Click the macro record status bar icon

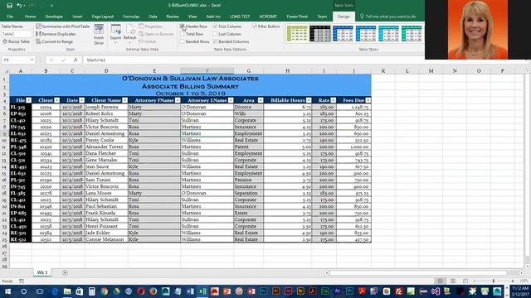coord(22,281)
